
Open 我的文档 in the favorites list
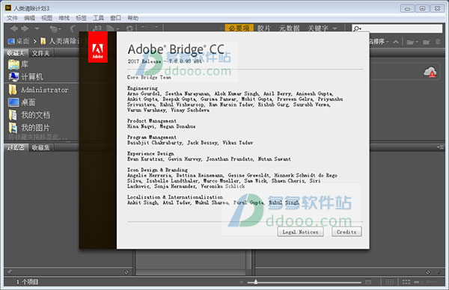point(29,115)
